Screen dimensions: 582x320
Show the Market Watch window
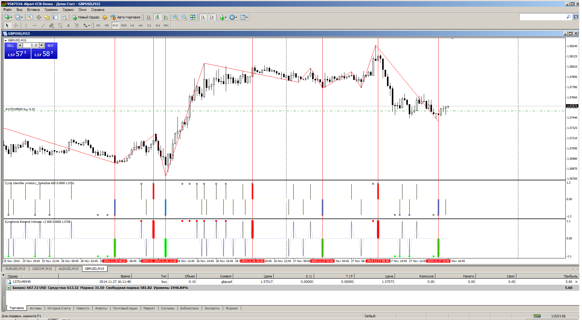(30, 17)
